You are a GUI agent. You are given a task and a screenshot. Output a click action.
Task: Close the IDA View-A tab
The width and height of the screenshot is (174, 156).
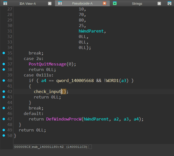(x=50, y=3)
